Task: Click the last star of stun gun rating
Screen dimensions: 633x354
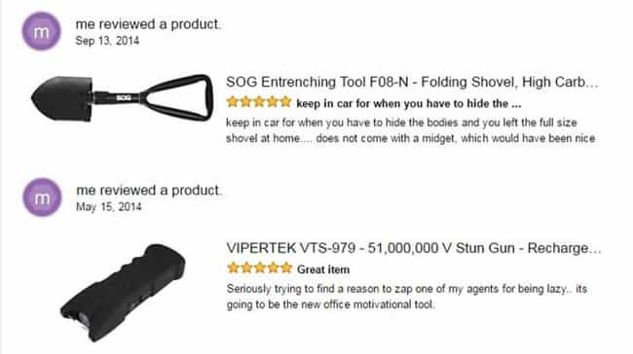Action: point(286,268)
